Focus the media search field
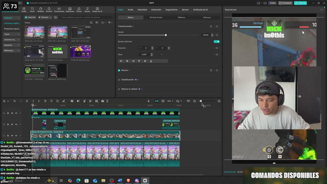The image size is (327, 184). tap(86, 17)
